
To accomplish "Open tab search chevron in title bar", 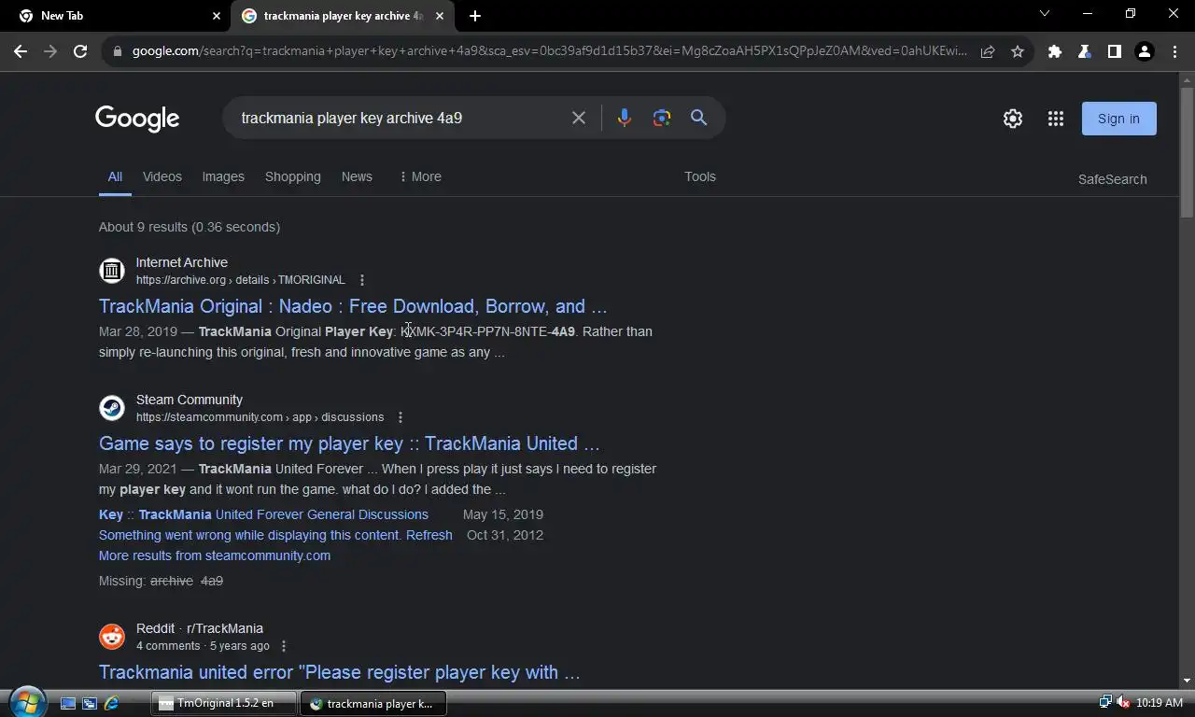I will 1045,14.
